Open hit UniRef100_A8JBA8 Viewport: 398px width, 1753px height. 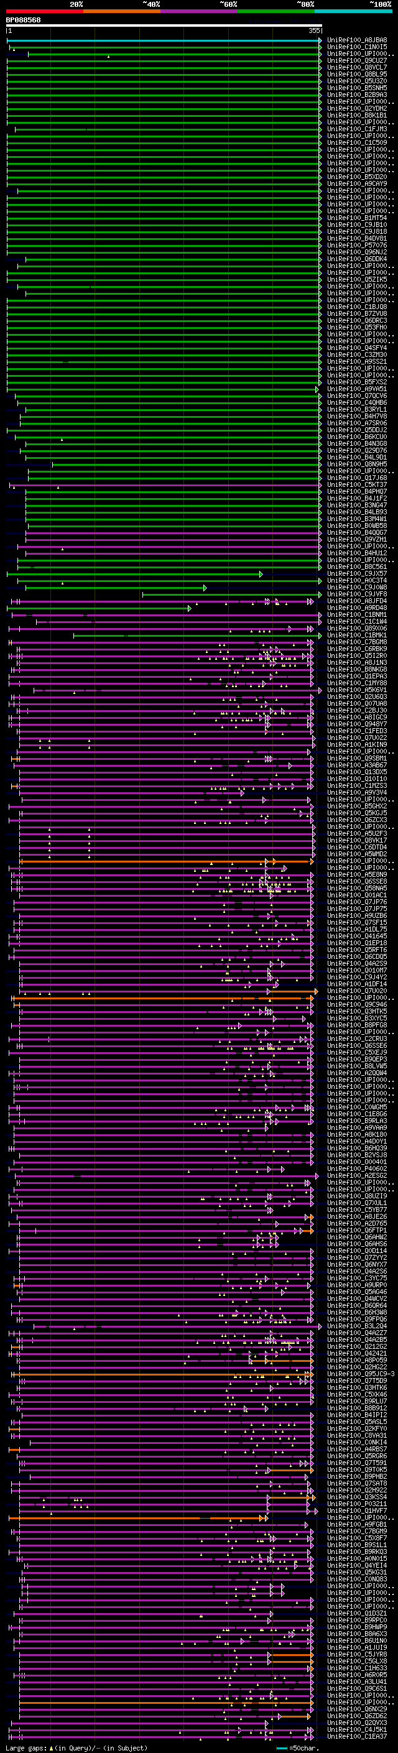coord(357,40)
